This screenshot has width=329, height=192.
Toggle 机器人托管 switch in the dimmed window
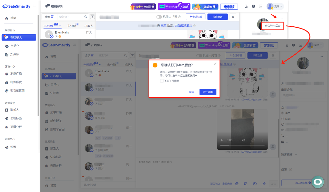click(199, 55)
